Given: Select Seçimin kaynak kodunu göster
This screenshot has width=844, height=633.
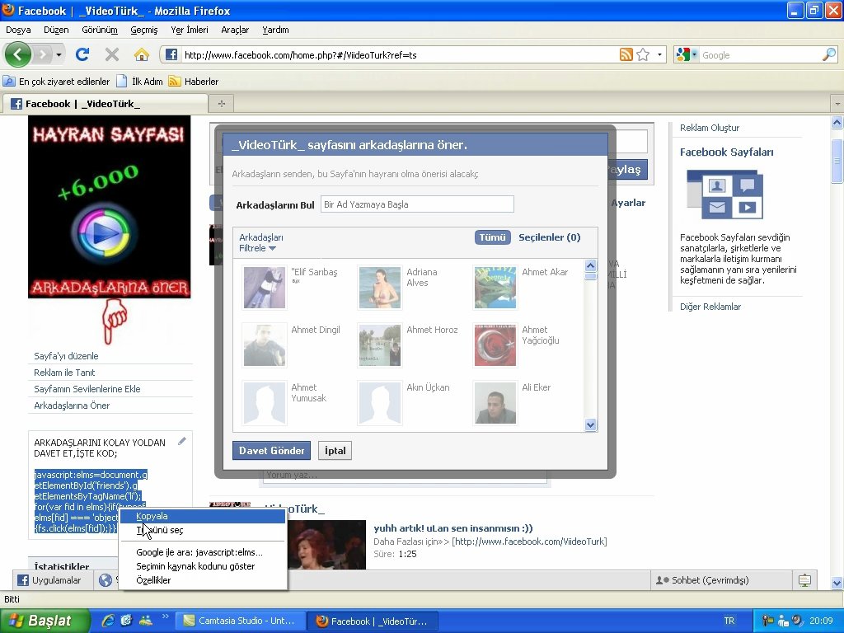Looking at the screenshot, I should click(x=203, y=566).
